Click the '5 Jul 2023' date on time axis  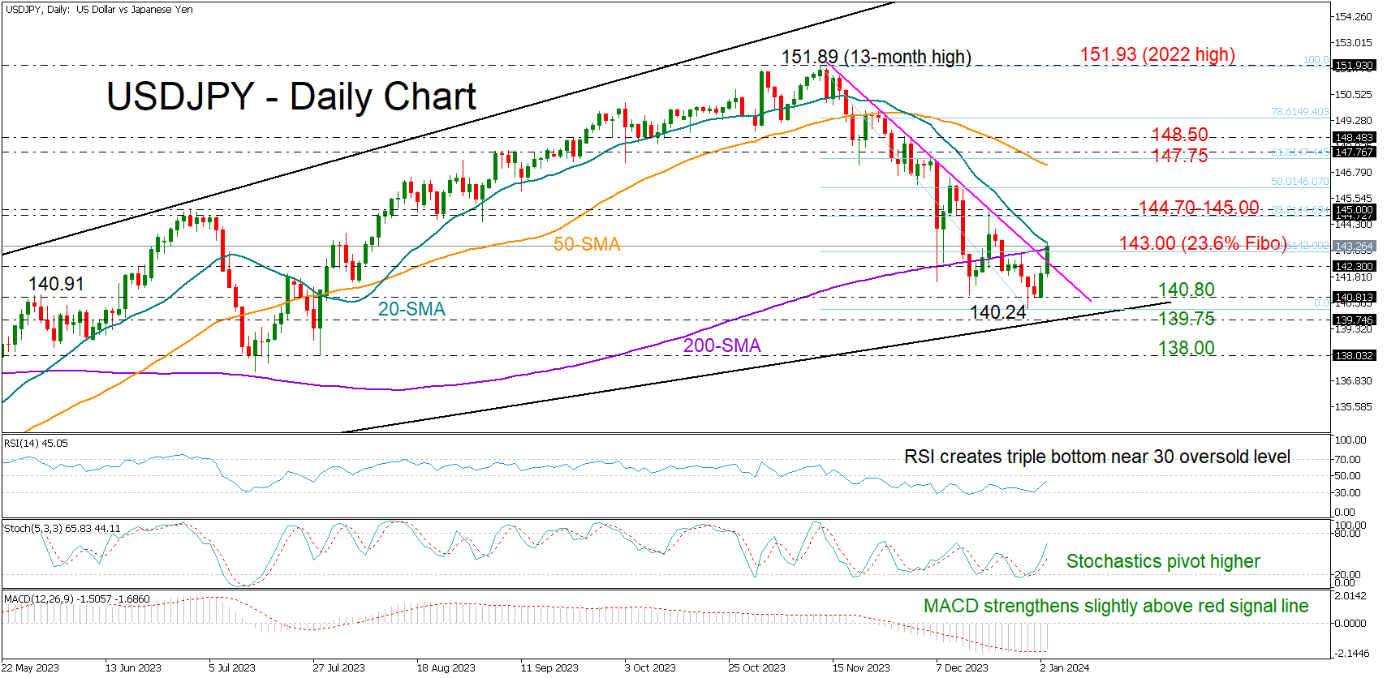tap(232, 668)
